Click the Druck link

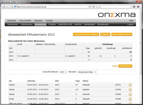tap(115, 66)
